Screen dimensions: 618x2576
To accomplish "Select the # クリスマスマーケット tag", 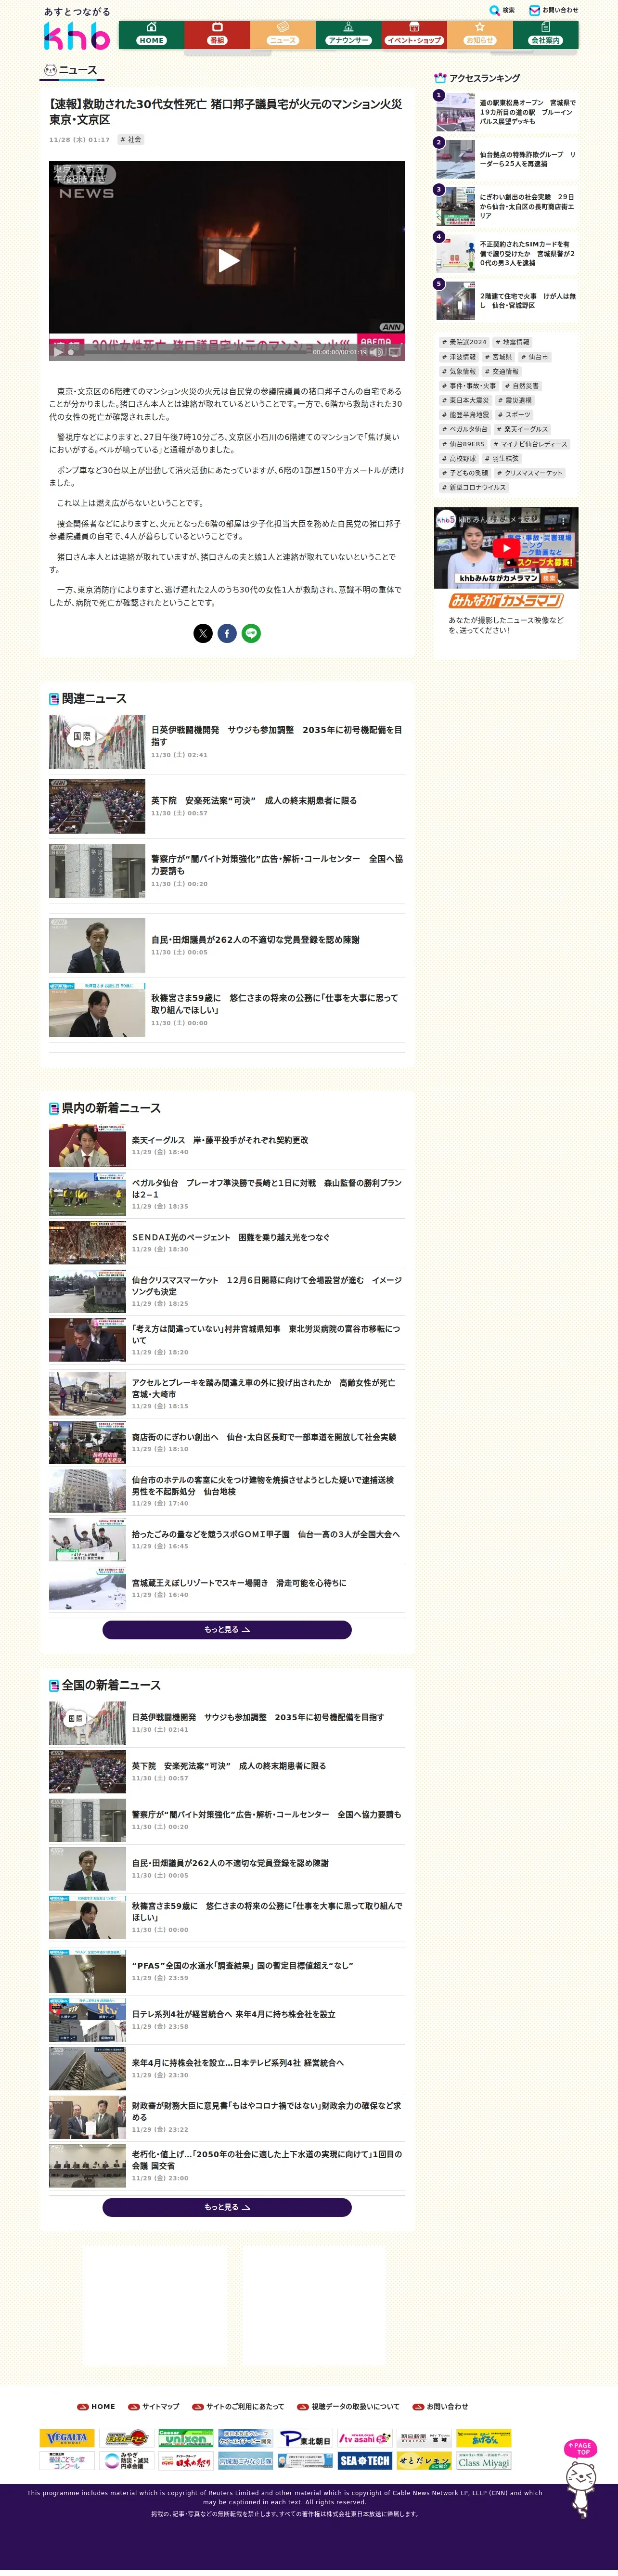I will pos(530,473).
